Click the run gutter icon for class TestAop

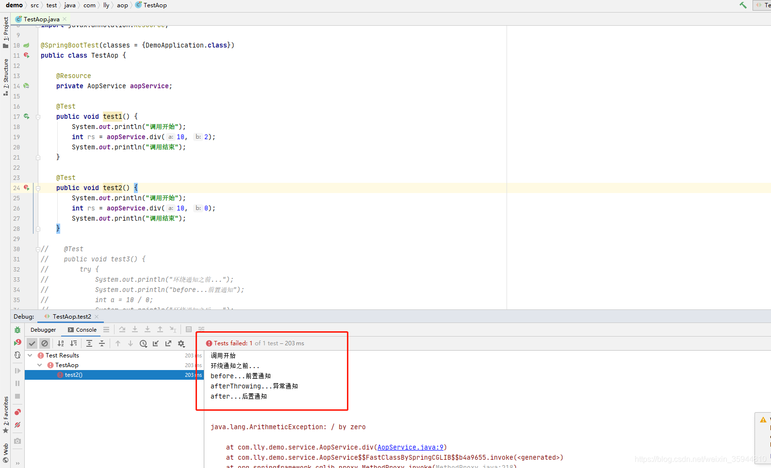[27, 55]
